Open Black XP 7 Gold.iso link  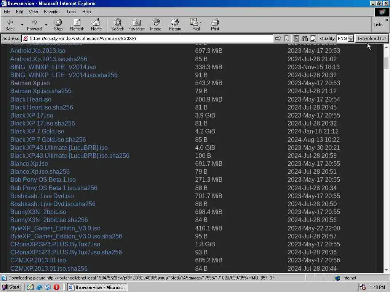coord(37,131)
